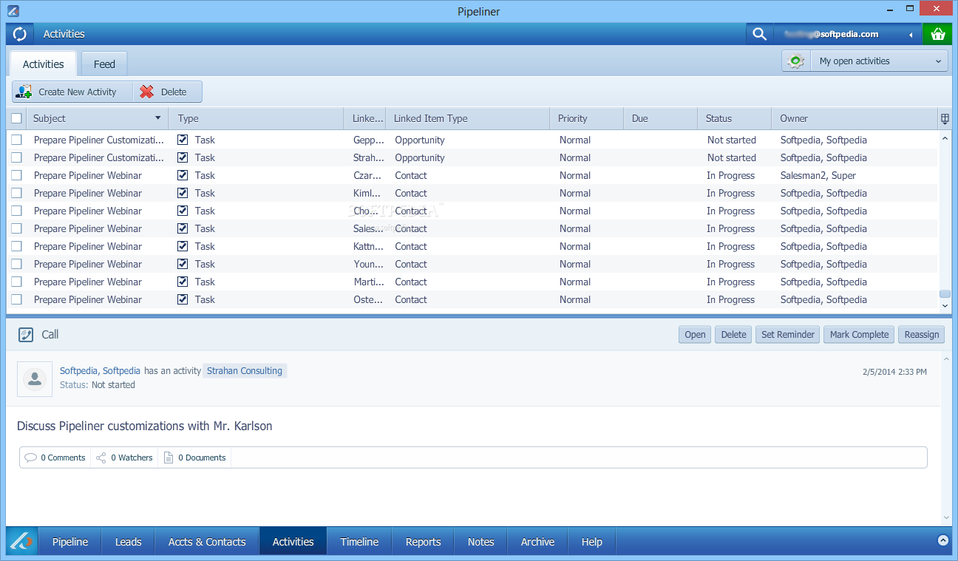This screenshot has width=958, height=561.
Task: Click the detail panel scroll-down arrow
Action: [946, 518]
